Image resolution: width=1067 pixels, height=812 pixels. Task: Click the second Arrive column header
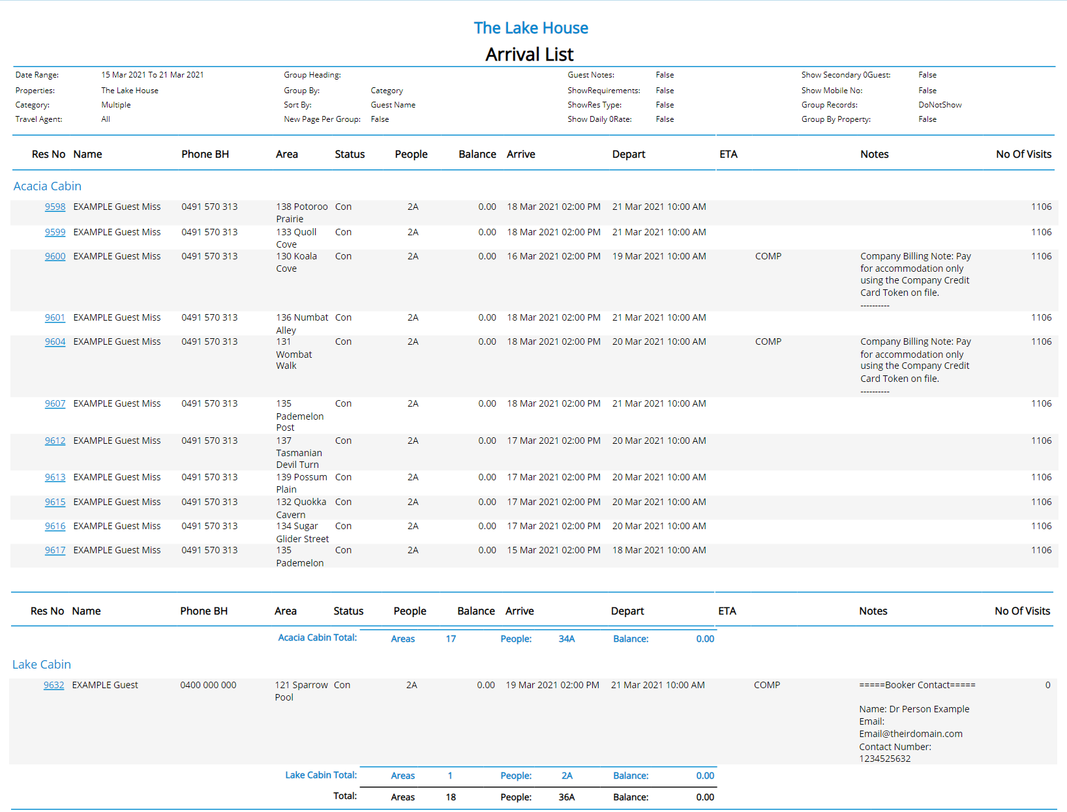[x=520, y=611]
